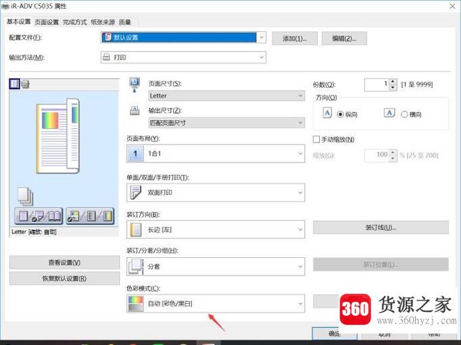
Task: Select the 纵向 portrait radio button
Action: [340, 114]
